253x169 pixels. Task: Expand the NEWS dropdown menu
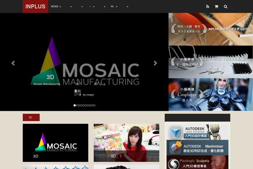[56, 6]
